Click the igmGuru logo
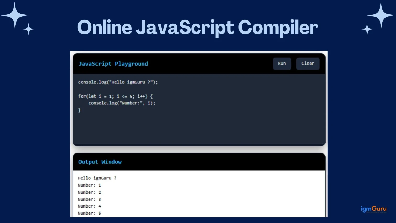Viewport: 396px width, 223px height. click(373, 209)
